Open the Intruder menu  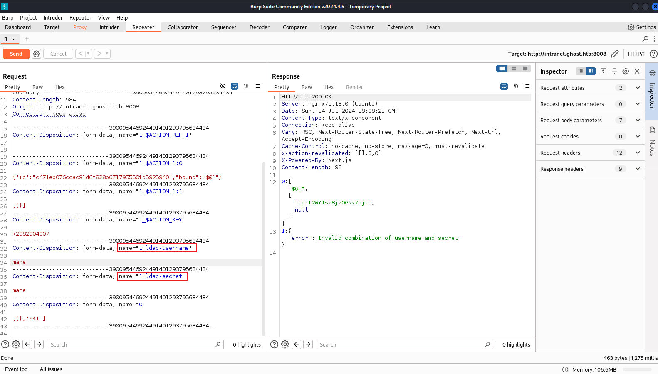tap(53, 17)
